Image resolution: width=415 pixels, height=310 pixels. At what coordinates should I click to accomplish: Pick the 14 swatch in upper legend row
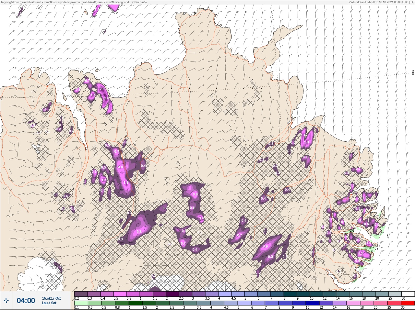(x=342, y=294)
